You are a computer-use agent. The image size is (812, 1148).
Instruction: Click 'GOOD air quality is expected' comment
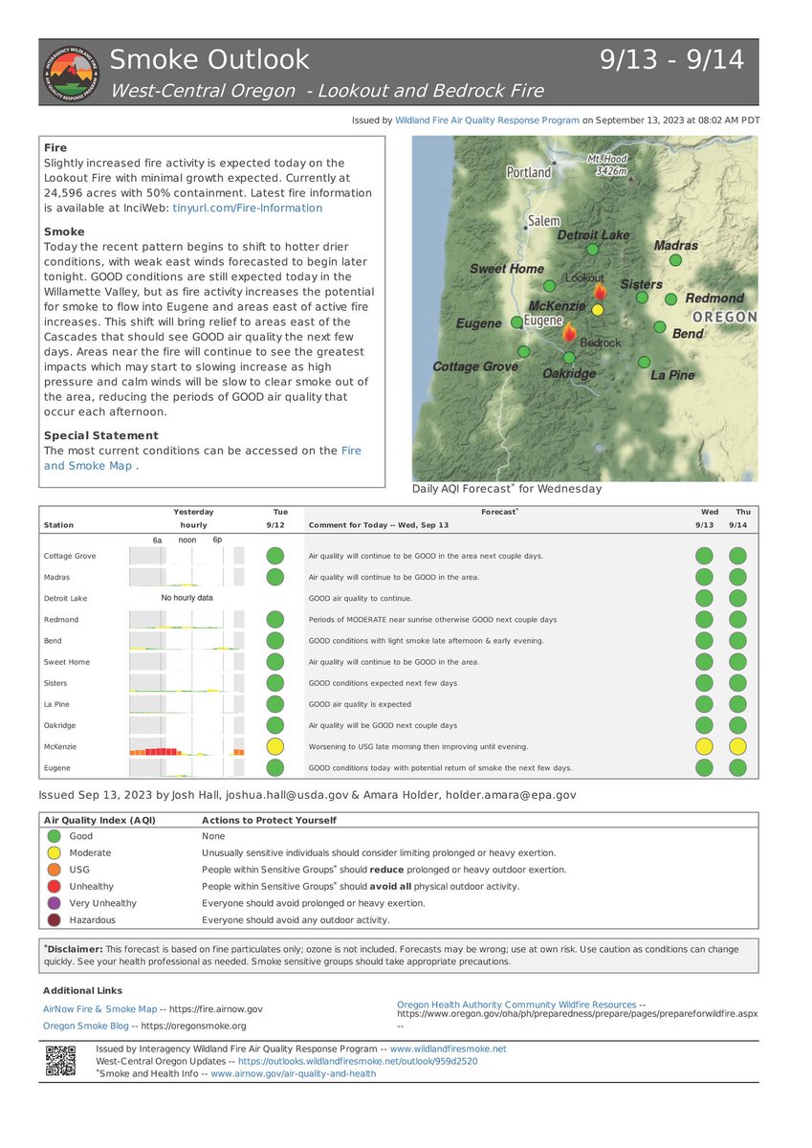pos(358,704)
